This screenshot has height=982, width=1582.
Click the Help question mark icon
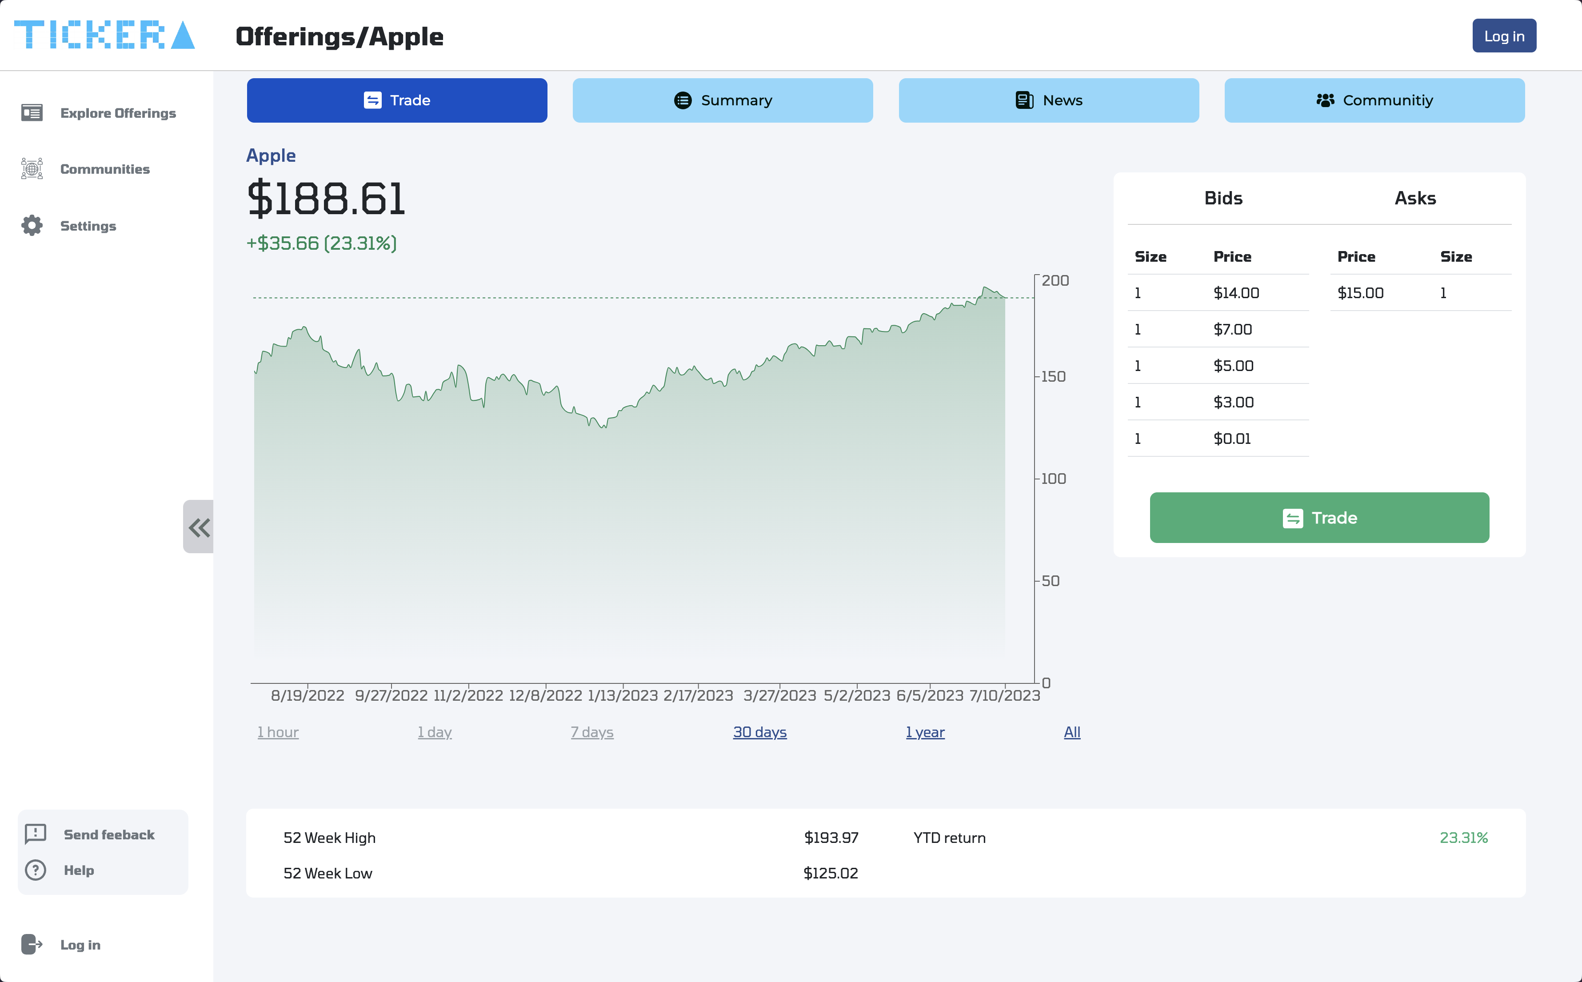coord(35,870)
